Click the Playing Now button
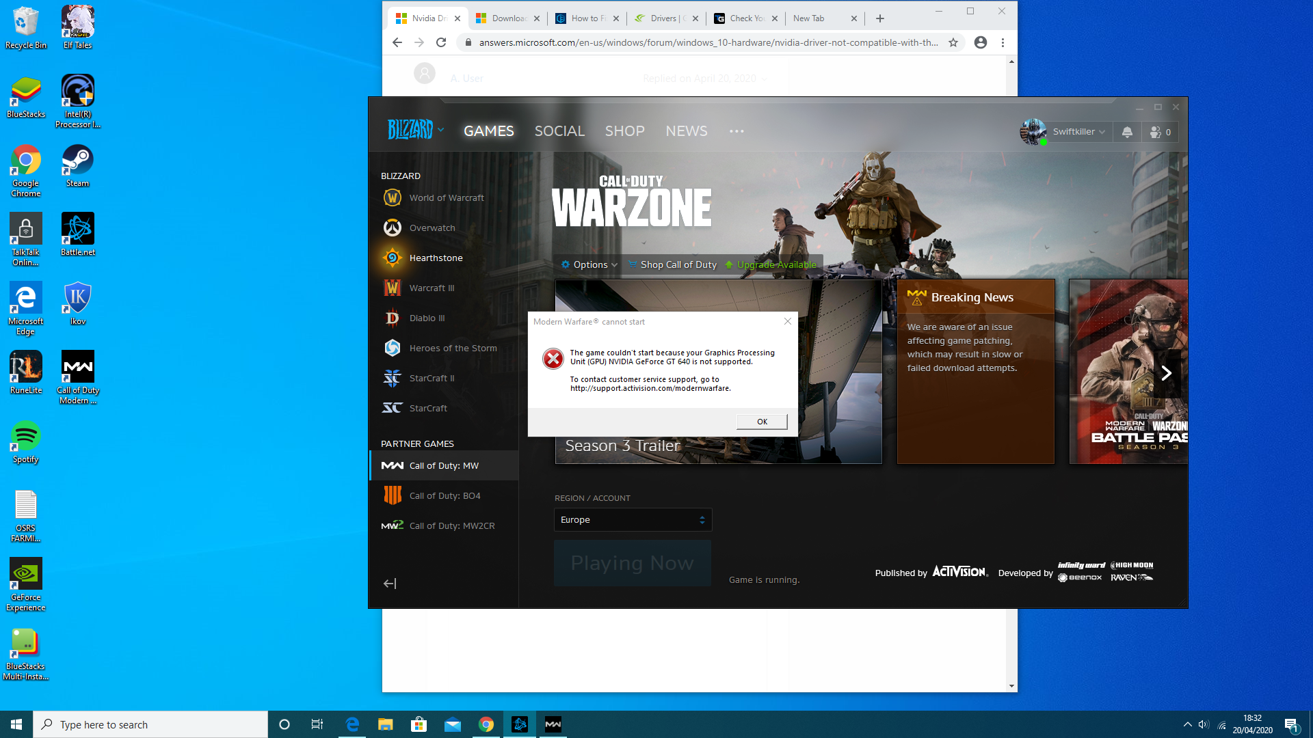 pyautogui.click(x=633, y=563)
